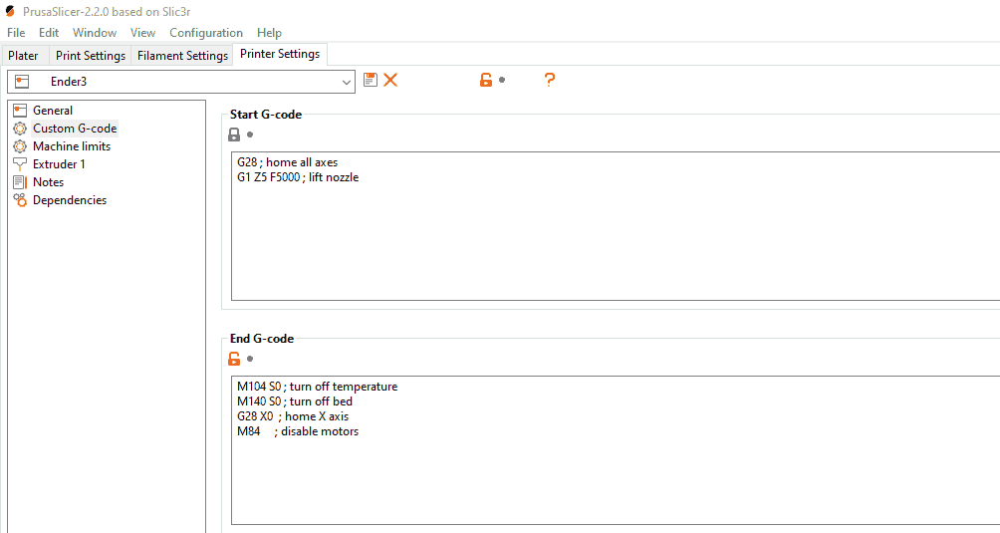The image size is (1000, 533).
Task: Click the End G-code orange unlocked icon
Action: (234, 359)
